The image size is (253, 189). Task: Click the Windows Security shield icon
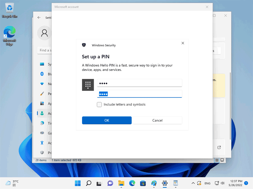84,45
